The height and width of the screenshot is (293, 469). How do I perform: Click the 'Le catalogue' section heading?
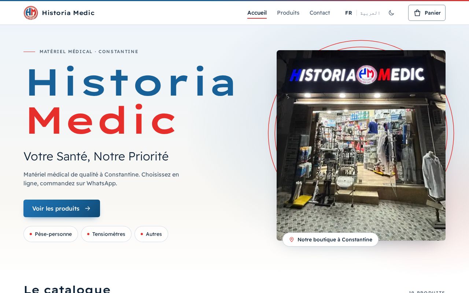pos(67,289)
